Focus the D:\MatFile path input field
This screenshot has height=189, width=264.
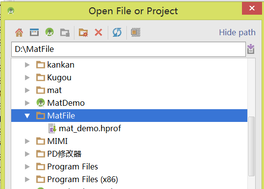click(x=128, y=49)
